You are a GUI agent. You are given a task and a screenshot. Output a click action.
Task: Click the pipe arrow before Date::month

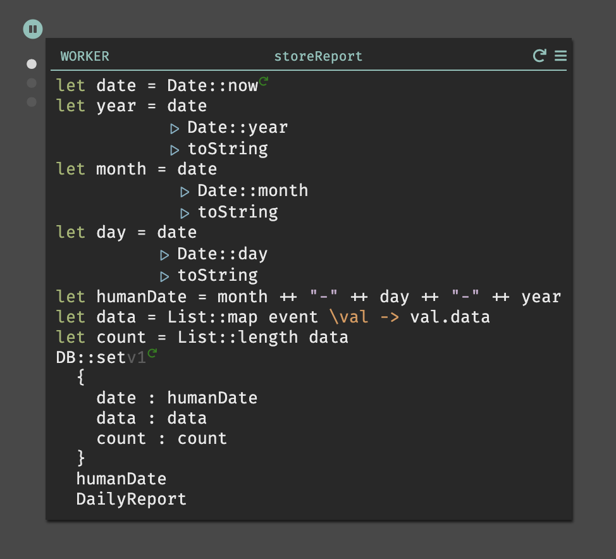185,192
